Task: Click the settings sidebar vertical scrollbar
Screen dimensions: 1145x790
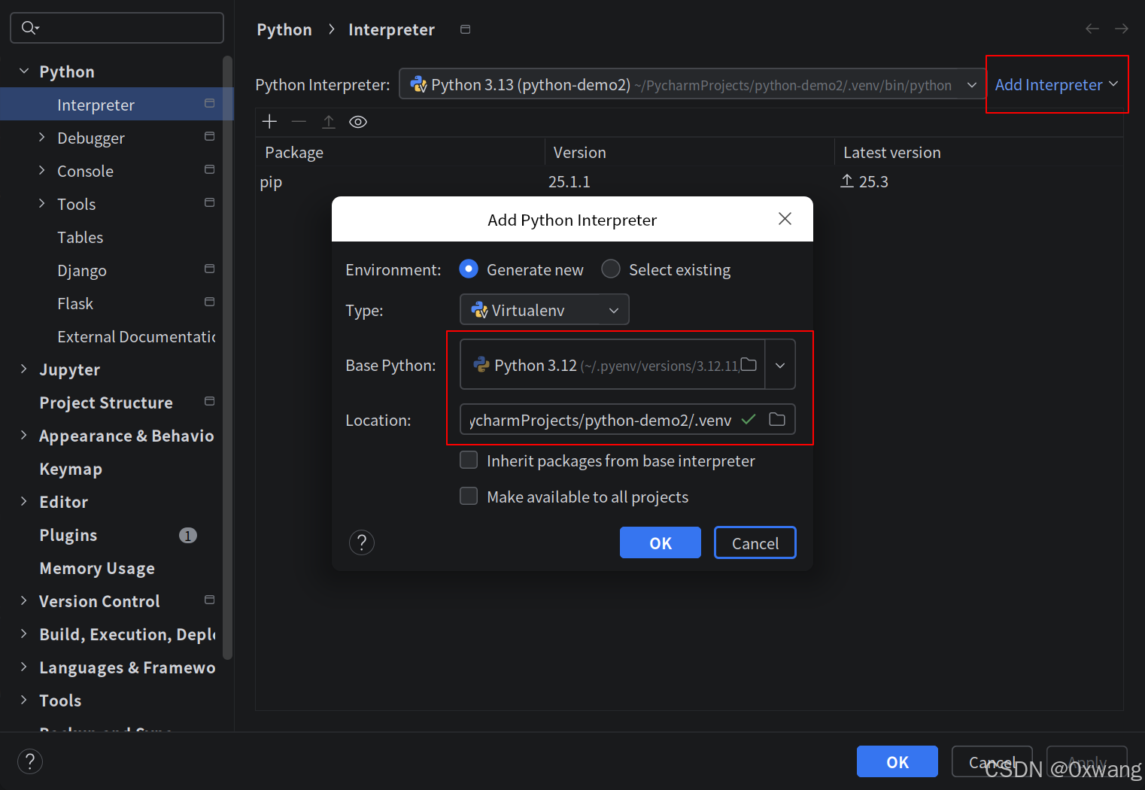Action: 228,357
